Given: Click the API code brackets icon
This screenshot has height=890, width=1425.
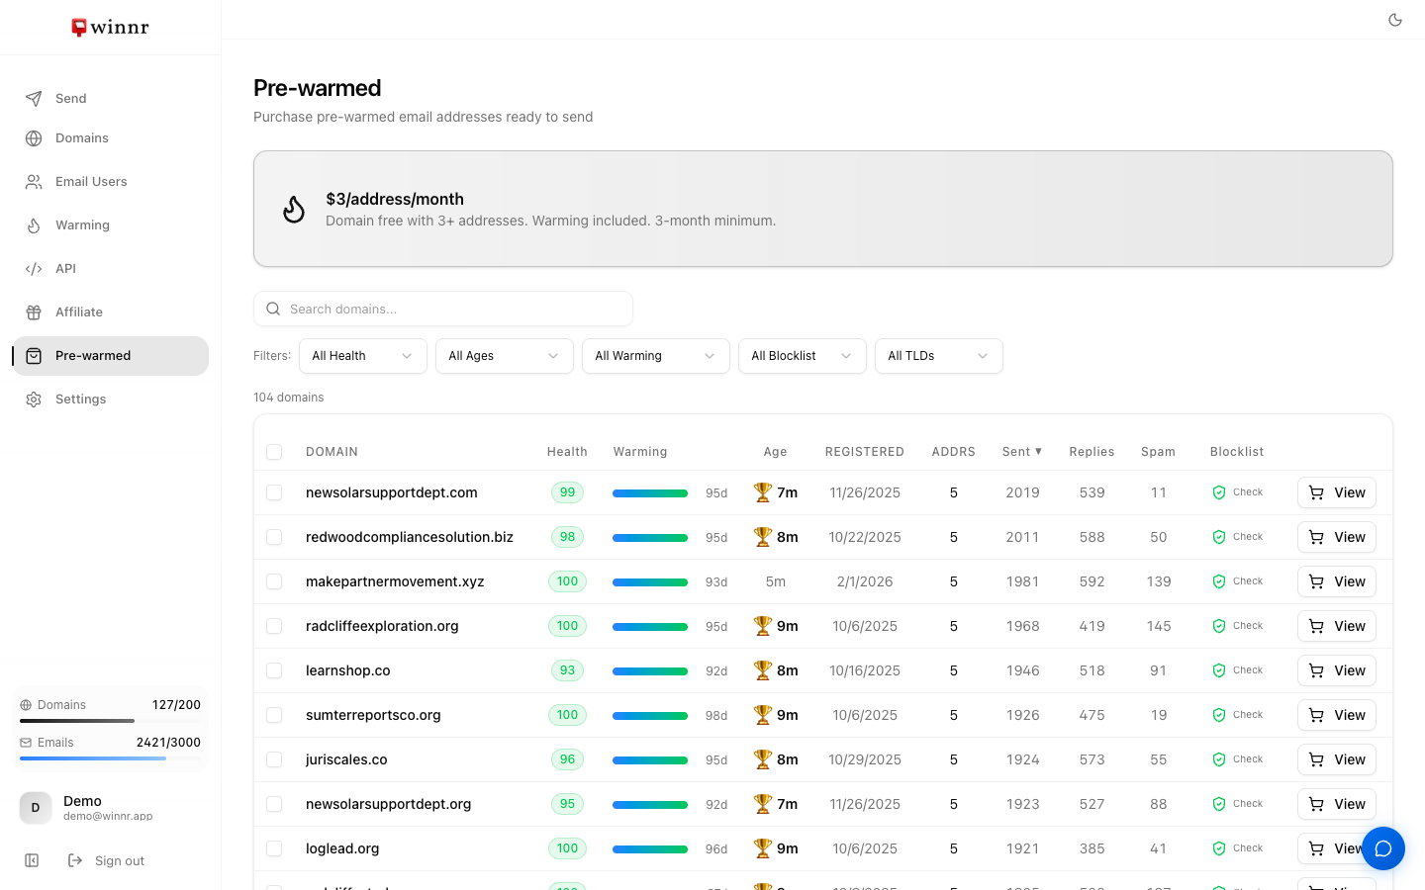Looking at the screenshot, I should [x=34, y=269].
